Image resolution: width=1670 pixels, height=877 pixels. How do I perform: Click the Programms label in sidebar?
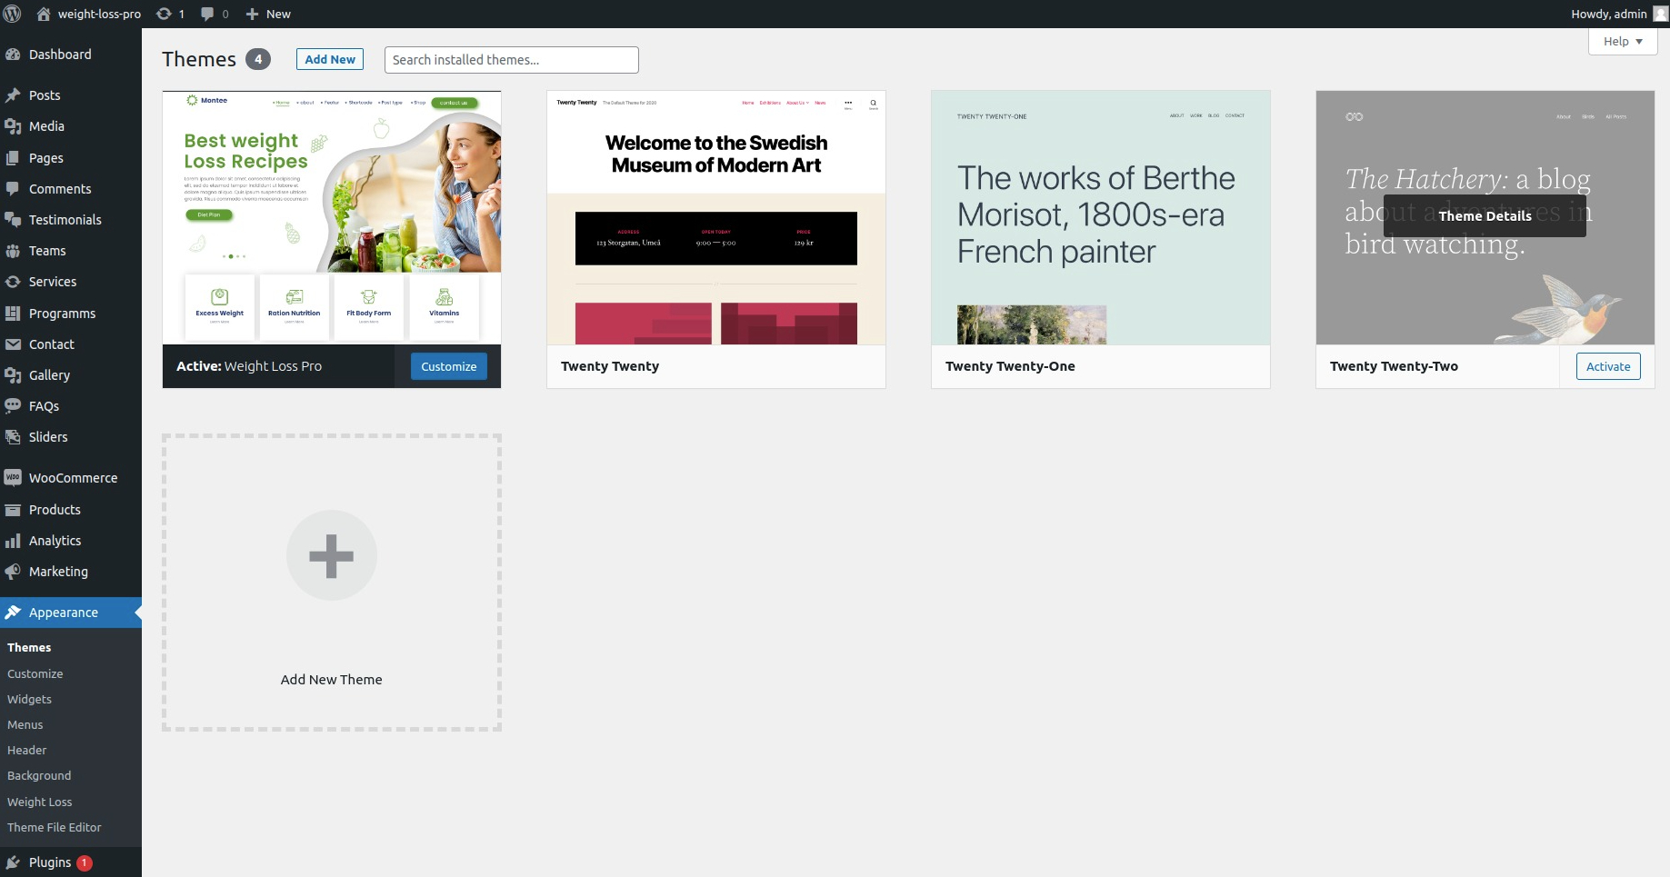(62, 314)
